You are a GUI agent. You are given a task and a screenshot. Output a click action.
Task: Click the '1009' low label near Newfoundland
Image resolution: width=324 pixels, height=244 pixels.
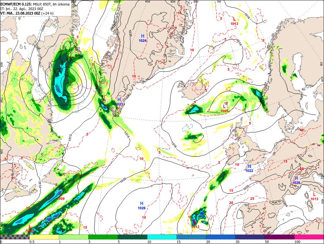coord(61,199)
